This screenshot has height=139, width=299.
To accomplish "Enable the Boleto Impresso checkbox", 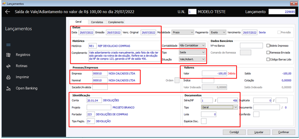I will pos(268,46).
